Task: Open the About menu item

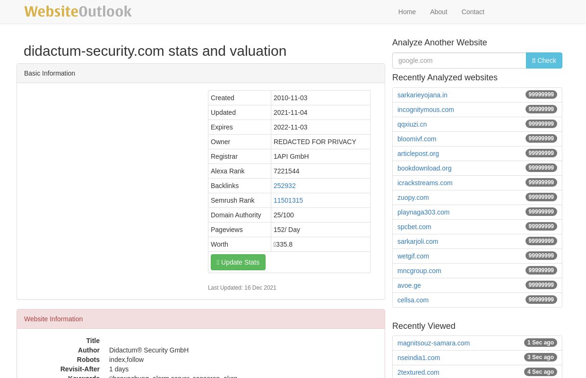Action: [439, 12]
